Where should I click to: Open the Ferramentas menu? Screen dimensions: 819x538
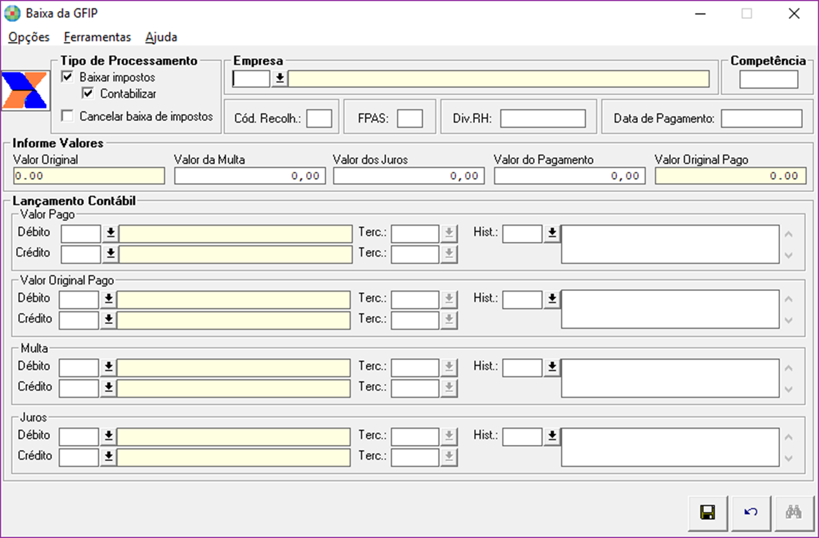[97, 38]
